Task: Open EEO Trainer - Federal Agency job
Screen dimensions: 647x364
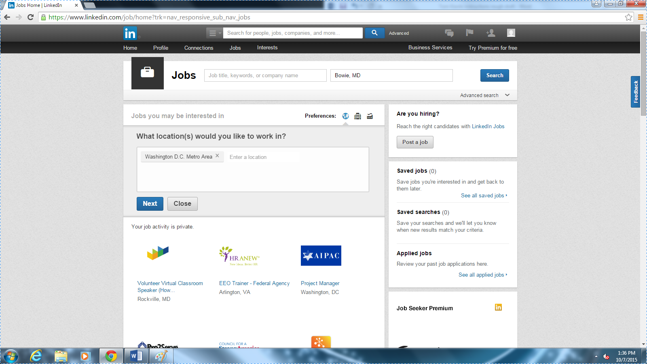Action: click(x=254, y=283)
